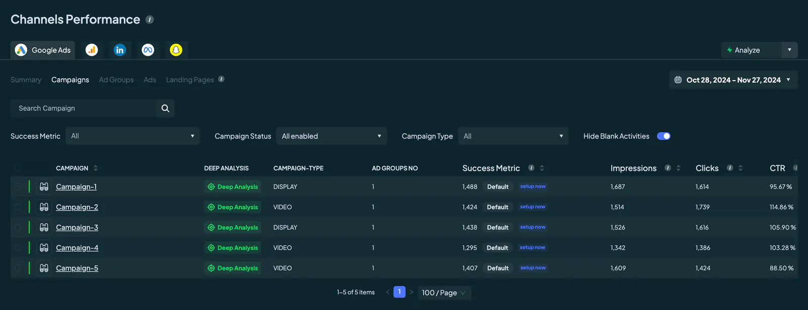Viewport: 808px width, 310px height.
Task: Open the Google Analytics channel icon
Action: click(x=91, y=50)
